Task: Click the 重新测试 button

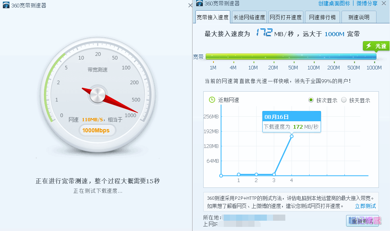Action: click(362, 221)
